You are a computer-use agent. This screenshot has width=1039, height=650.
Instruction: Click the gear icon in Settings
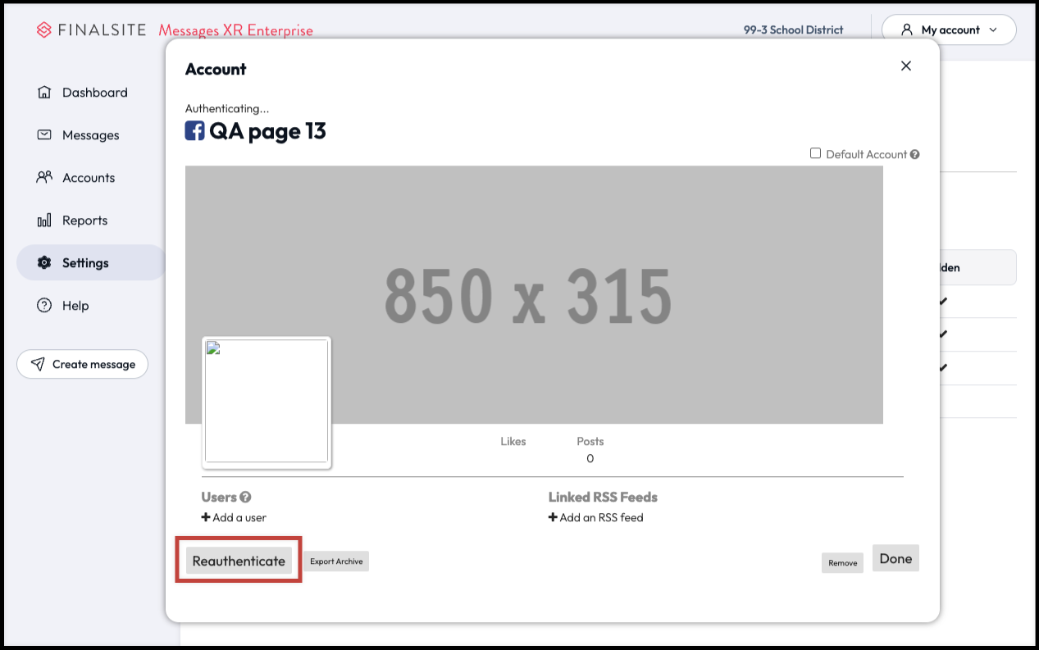pyautogui.click(x=44, y=263)
